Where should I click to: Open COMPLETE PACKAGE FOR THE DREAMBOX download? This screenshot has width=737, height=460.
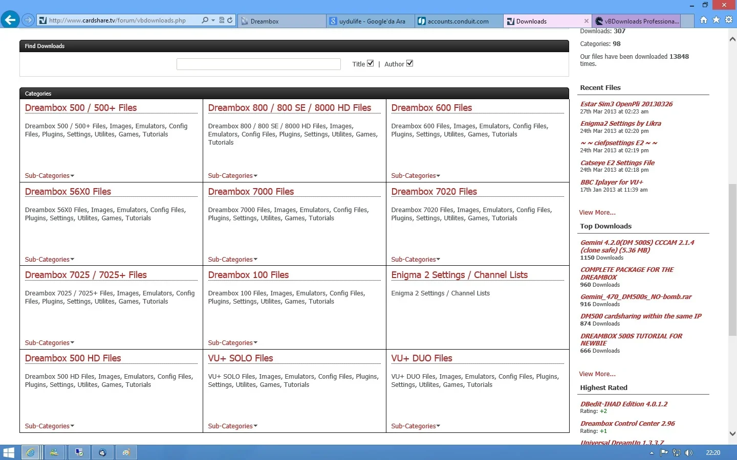point(627,273)
